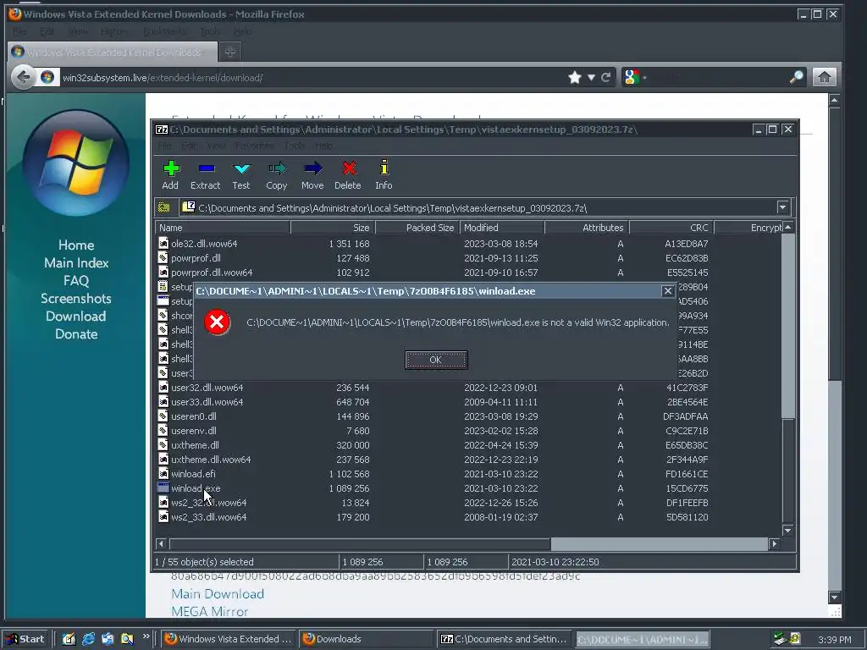Screen dimensions: 867x650
Task: Click the Test archive icon
Action: coord(241,174)
